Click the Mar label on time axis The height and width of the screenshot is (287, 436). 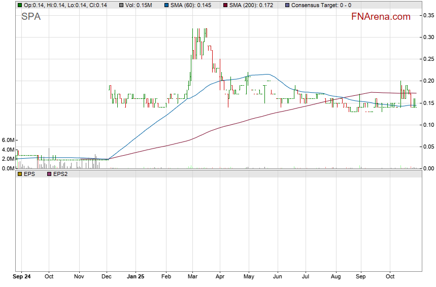192,277
